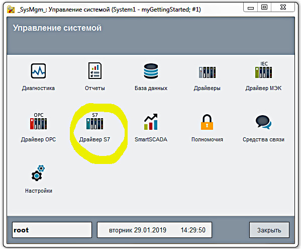Click the SysMgm title bar app icon

pos(11,10)
